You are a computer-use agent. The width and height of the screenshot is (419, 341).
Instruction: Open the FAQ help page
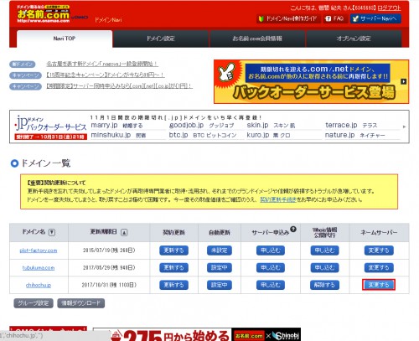pos(334,18)
